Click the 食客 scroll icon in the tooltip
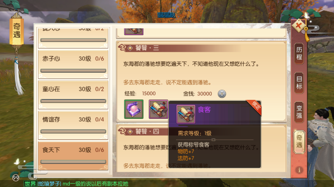This screenshot has height=187, width=334. [186, 114]
